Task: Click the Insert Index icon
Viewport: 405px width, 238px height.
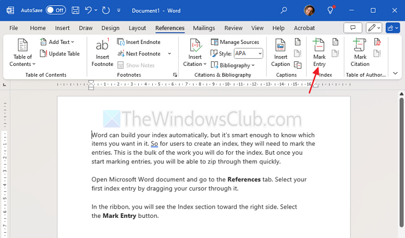Action: coord(335,42)
